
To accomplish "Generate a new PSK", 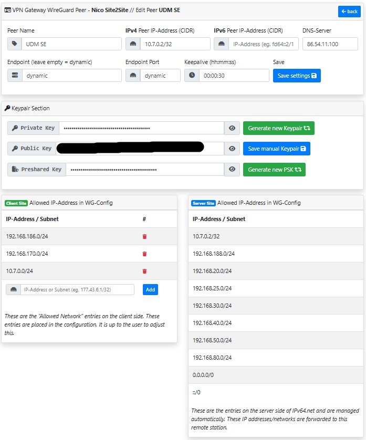I will 274,170.
